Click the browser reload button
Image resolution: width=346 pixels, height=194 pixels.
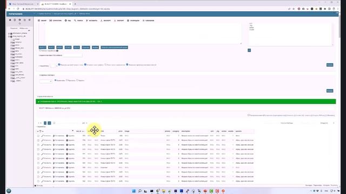click(18, 9)
